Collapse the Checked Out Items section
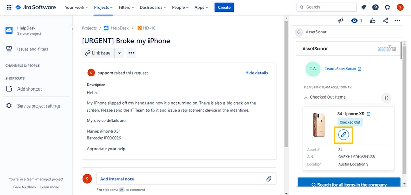This screenshot has height=195, width=411. point(305,97)
